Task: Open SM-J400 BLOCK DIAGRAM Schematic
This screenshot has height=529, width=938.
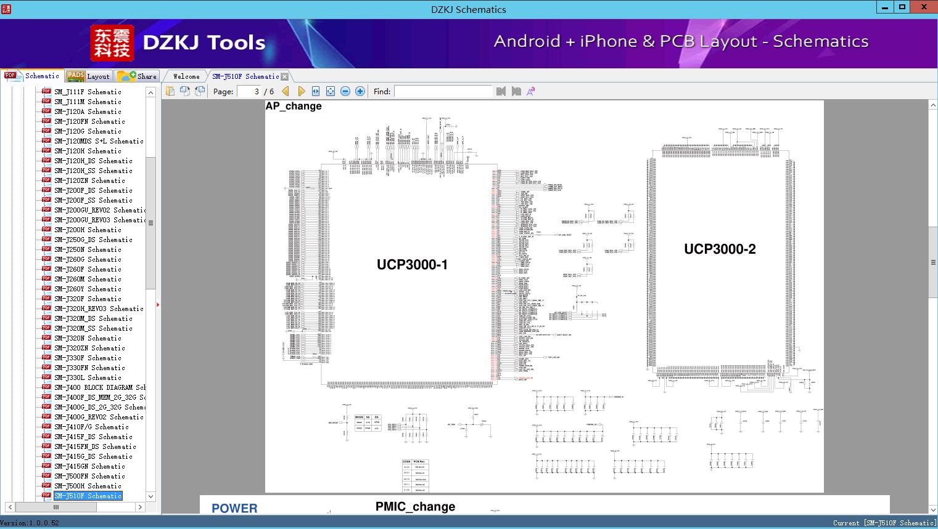Action: tap(100, 387)
